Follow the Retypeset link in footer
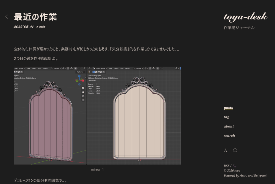275x184 pixels. tap(260, 176)
